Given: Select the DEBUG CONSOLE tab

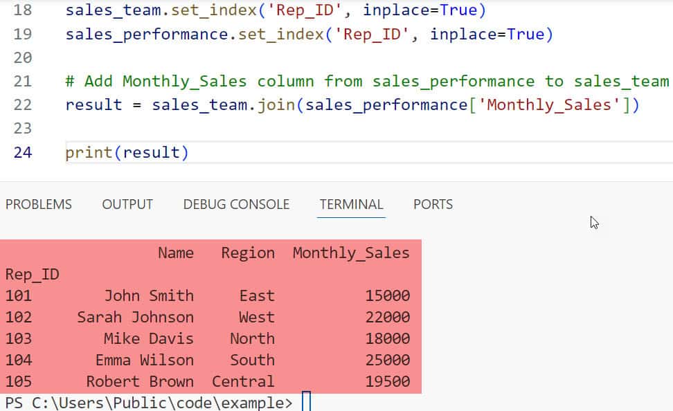Looking at the screenshot, I should [x=236, y=204].
